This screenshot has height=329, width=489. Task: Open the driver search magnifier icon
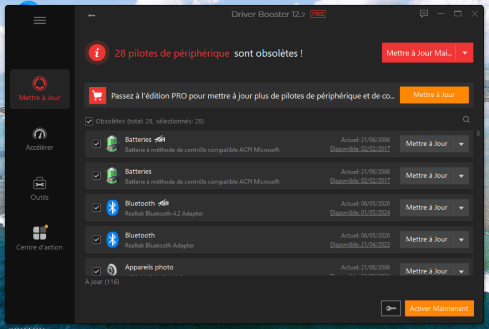coord(466,120)
